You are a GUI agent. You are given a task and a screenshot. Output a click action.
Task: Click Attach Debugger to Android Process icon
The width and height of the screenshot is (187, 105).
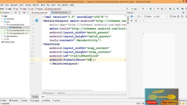[162, 9]
